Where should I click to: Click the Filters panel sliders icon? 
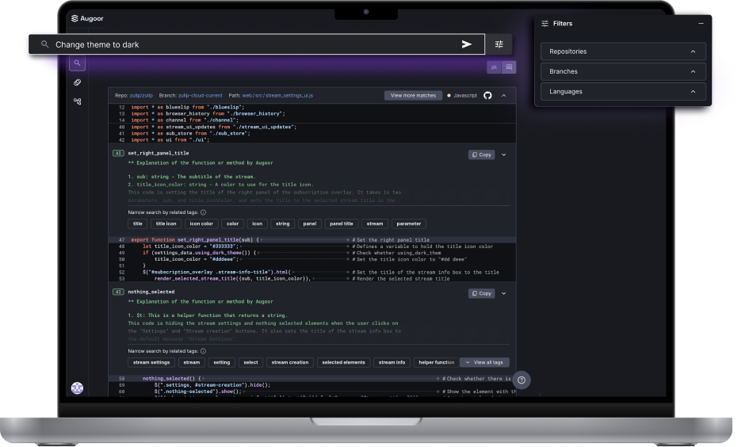[545, 24]
